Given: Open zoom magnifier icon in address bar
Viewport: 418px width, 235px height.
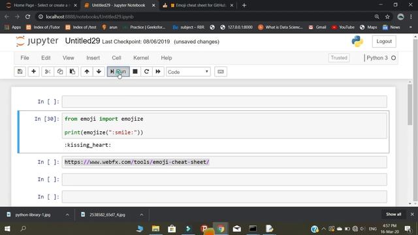Looking at the screenshot, I should pos(377,17).
